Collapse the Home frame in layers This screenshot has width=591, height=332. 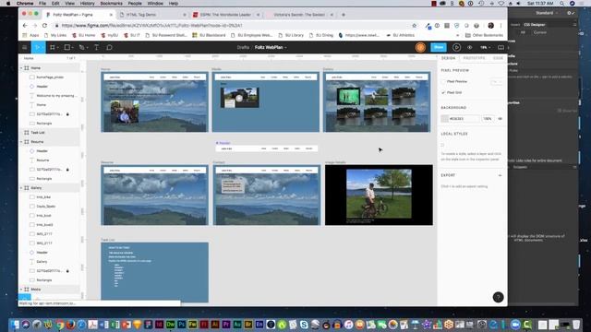[x=21, y=68]
